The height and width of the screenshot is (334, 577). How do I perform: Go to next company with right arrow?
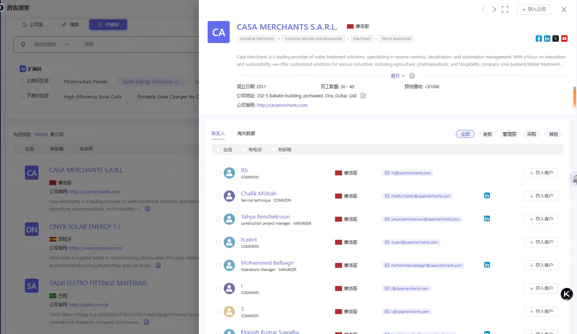pyautogui.click(x=494, y=9)
